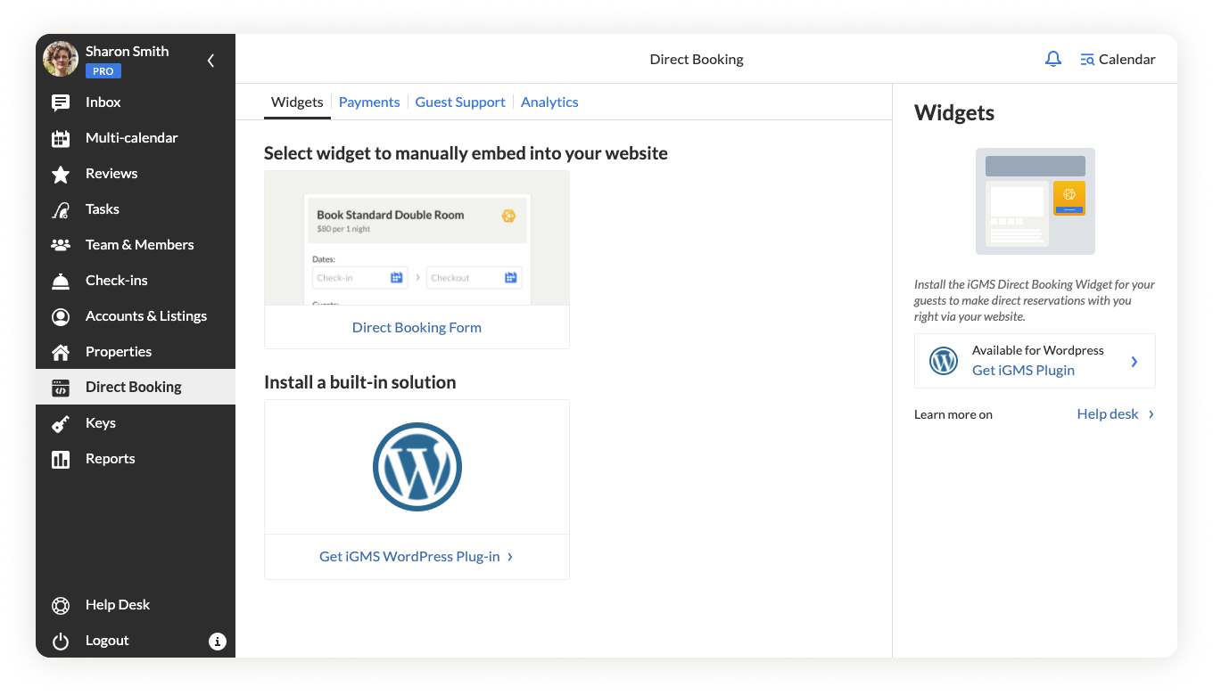Click the info icon beside Logout

point(217,641)
